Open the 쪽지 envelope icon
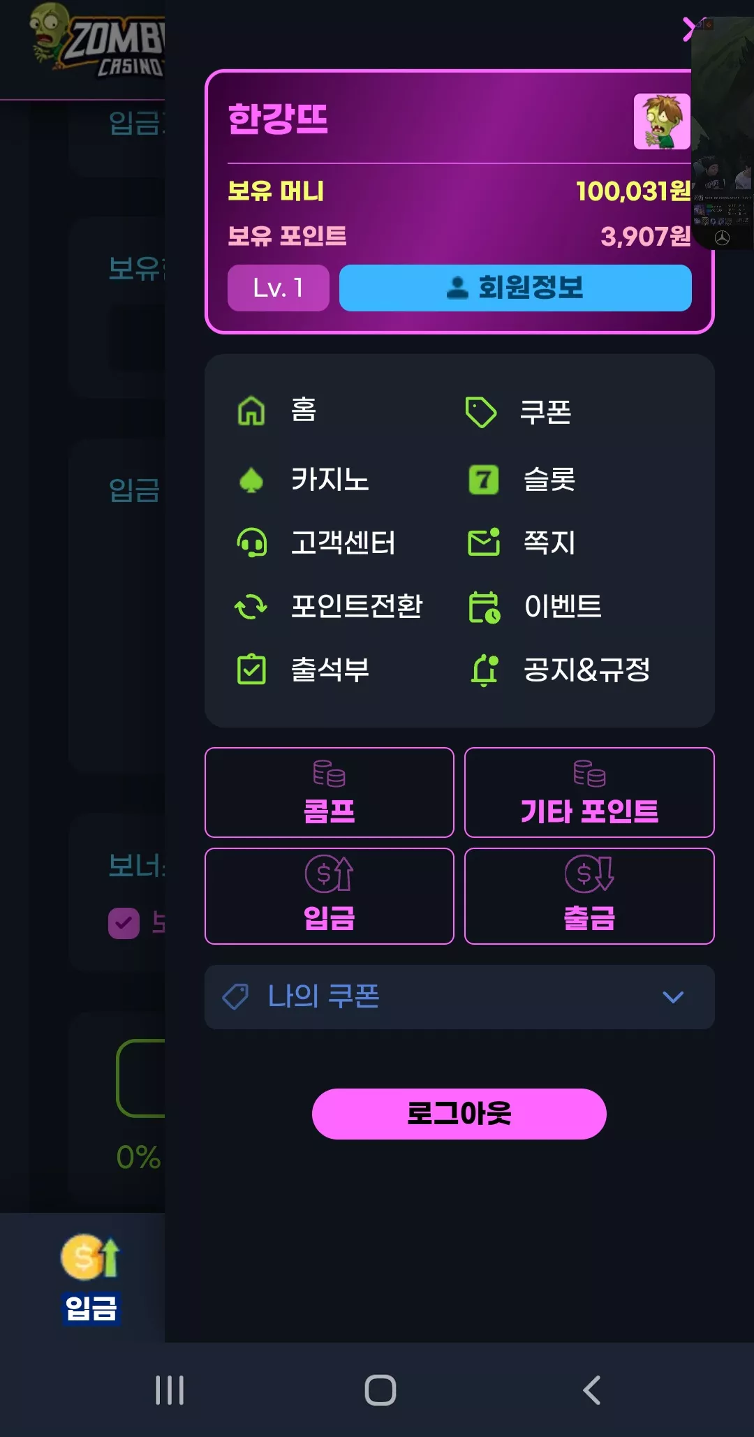 pyautogui.click(x=484, y=543)
